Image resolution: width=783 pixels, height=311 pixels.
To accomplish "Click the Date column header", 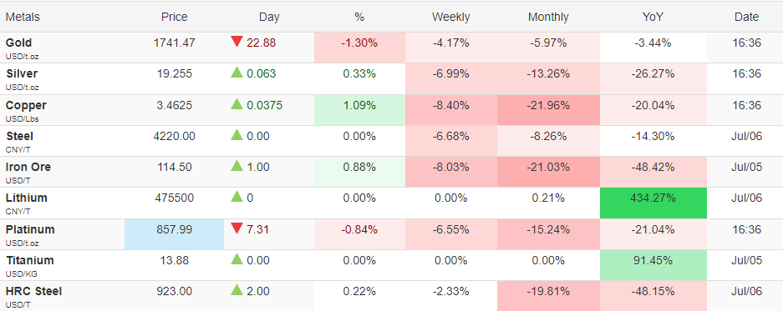I will [x=746, y=17].
